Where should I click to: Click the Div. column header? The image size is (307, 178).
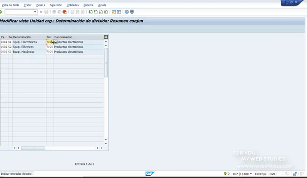[x=50, y=37]
